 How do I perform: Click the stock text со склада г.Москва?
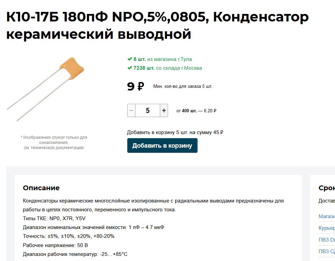179,68
